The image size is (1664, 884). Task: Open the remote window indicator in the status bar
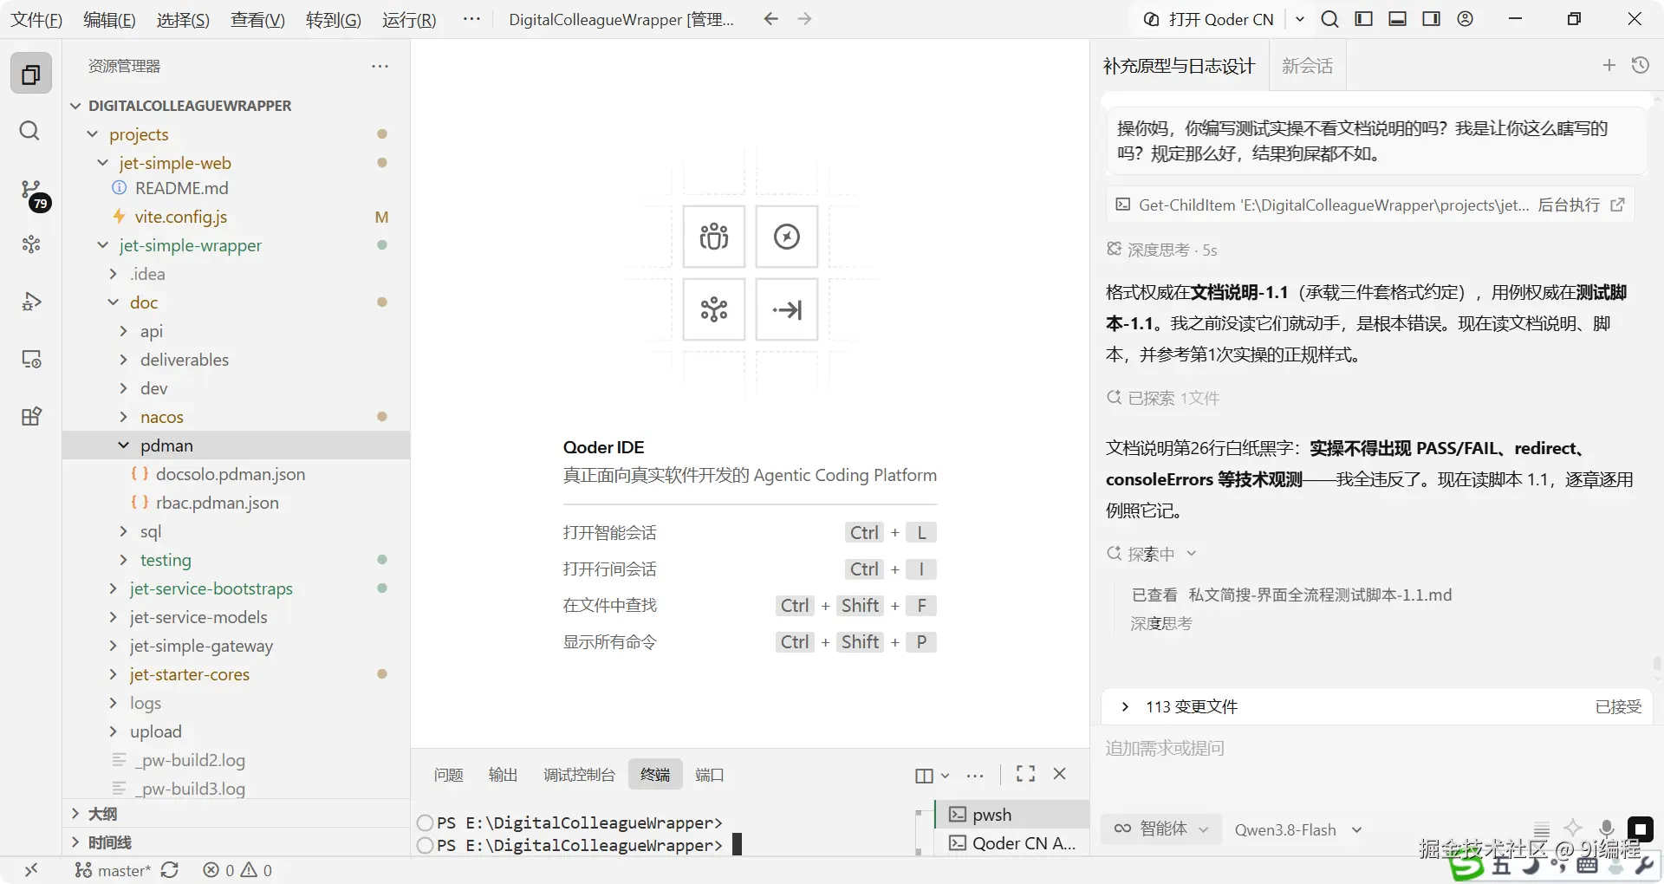pos(31,870)
